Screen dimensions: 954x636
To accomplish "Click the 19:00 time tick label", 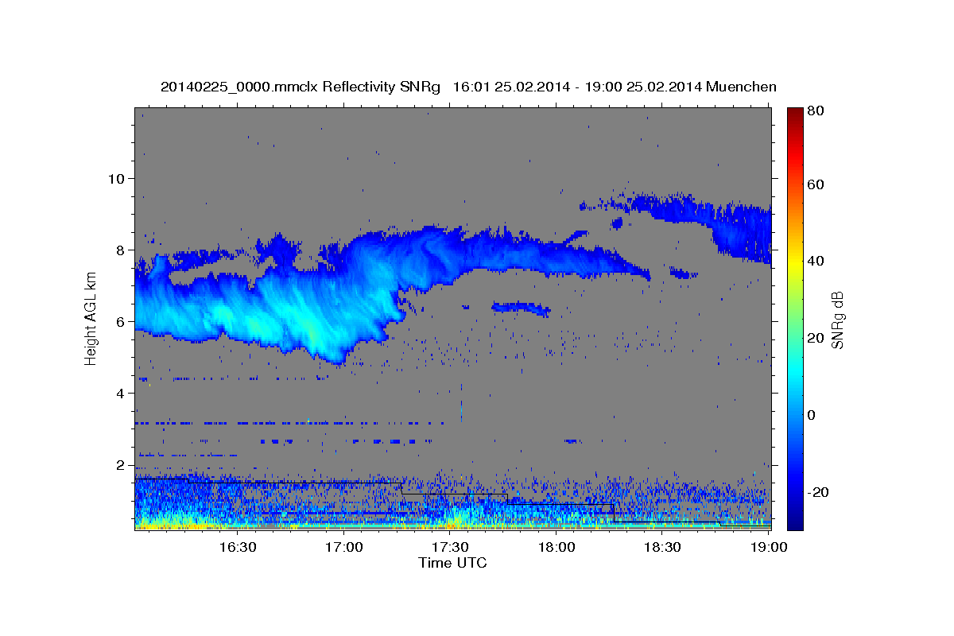I will pos(769,547).
